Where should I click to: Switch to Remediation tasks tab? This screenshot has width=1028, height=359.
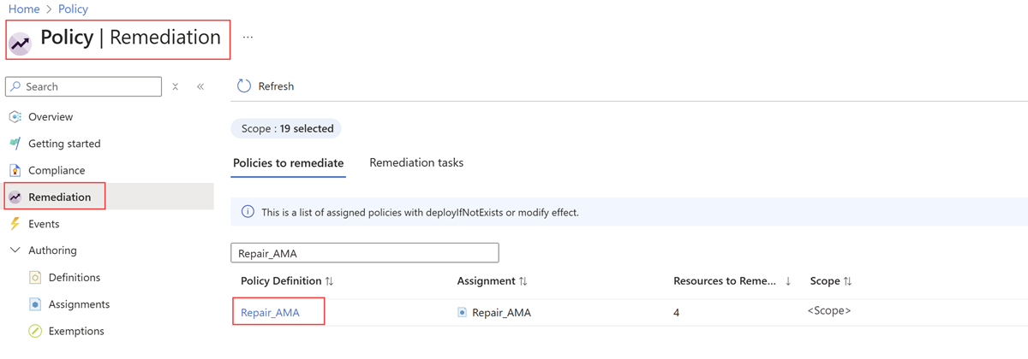point(416,163)
